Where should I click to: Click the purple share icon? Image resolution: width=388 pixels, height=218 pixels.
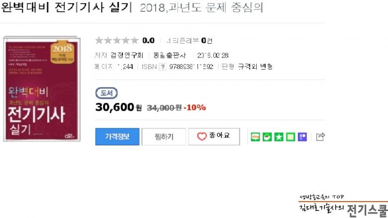click(x=302, y=137)
